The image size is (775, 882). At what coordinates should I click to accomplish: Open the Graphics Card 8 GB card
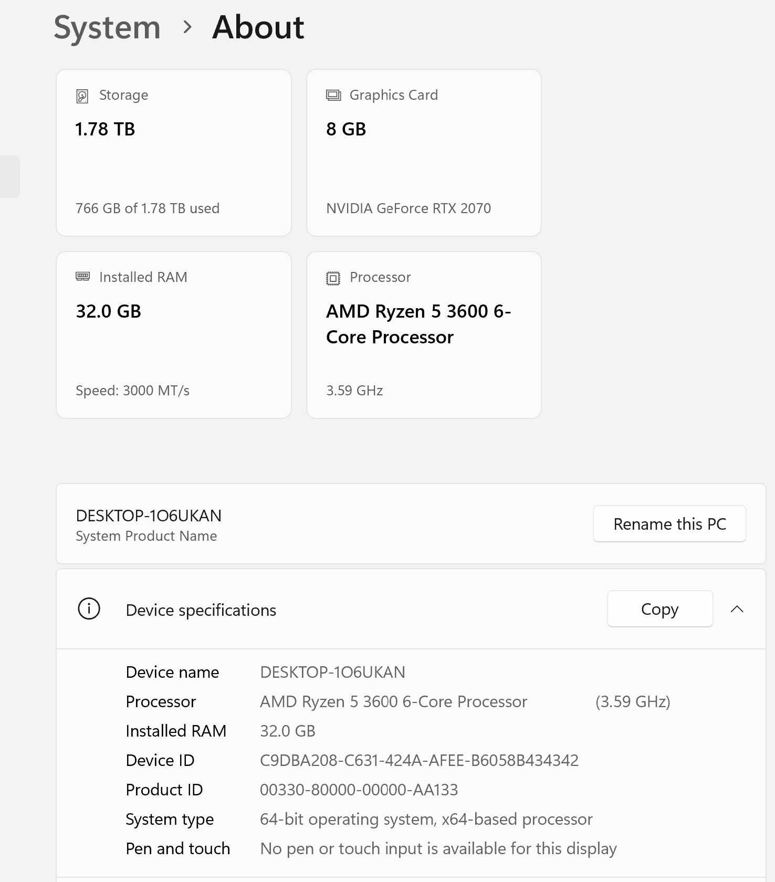pyautogui.click(x=424, y=153)
